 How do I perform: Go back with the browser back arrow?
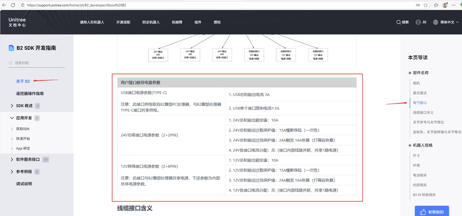[5, 5]
